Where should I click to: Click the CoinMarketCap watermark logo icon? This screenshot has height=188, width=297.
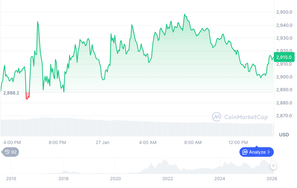pos(216,117)
